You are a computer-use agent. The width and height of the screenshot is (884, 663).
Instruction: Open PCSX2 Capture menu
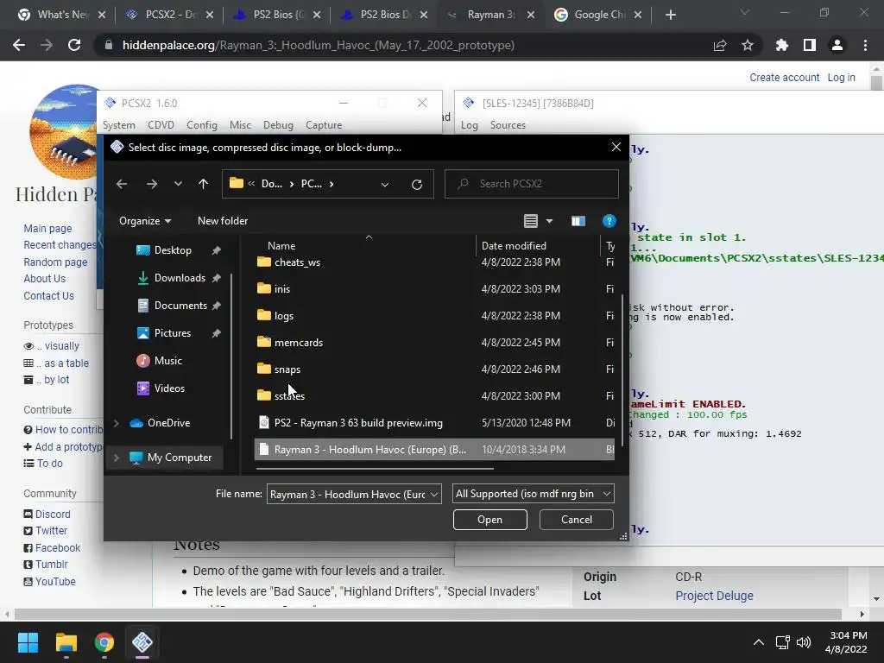324,125
